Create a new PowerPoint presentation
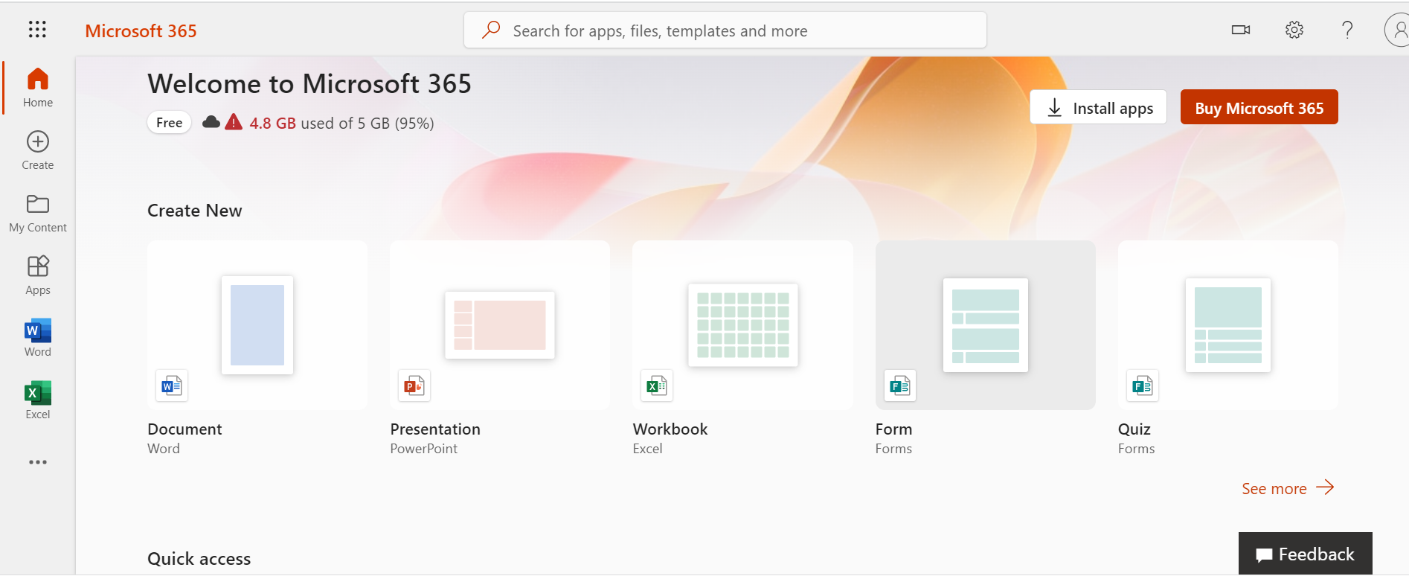Viewport: 1409px width, 576px height. [500, 325]
